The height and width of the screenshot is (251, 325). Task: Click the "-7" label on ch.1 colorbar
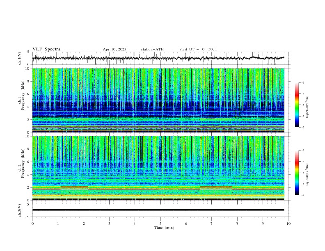(x=302, y=127)
